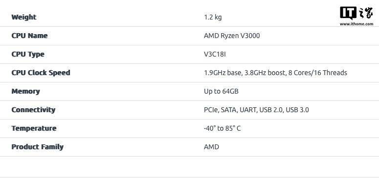Click the Chinese characters in the logo
379x178 pixels.
(366, 13)
